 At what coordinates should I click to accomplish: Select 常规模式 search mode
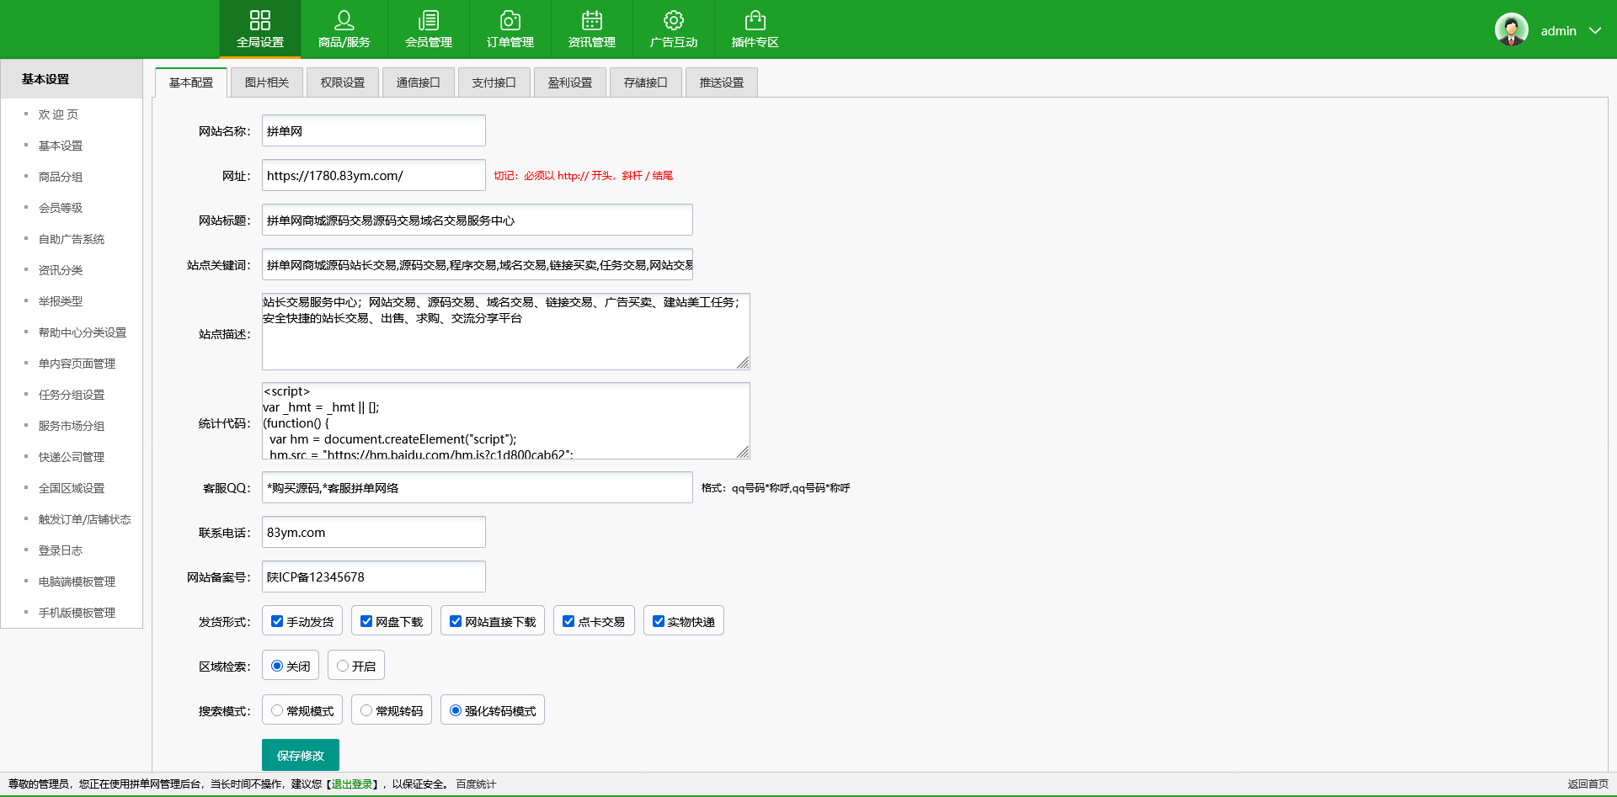pyautogui.click(x=277, y=710)
